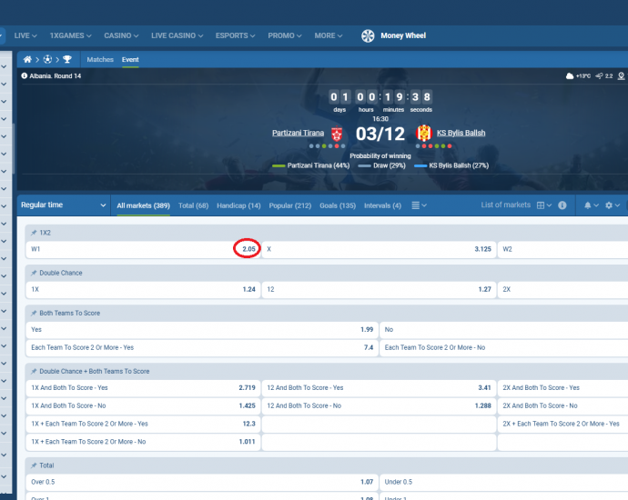The height and width of the screenshot is (500, 628).
Task: Pin the Double Chance market
Action: click(34, 273)
